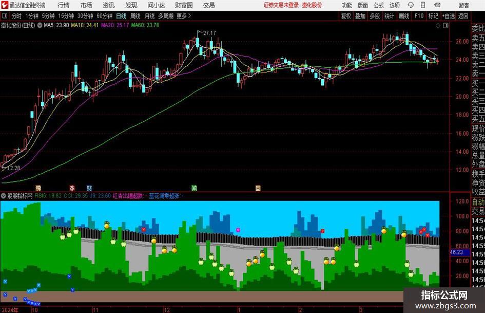Click the 游客 user label
This screenshot has height=313, width=485.
pos(463,5)
